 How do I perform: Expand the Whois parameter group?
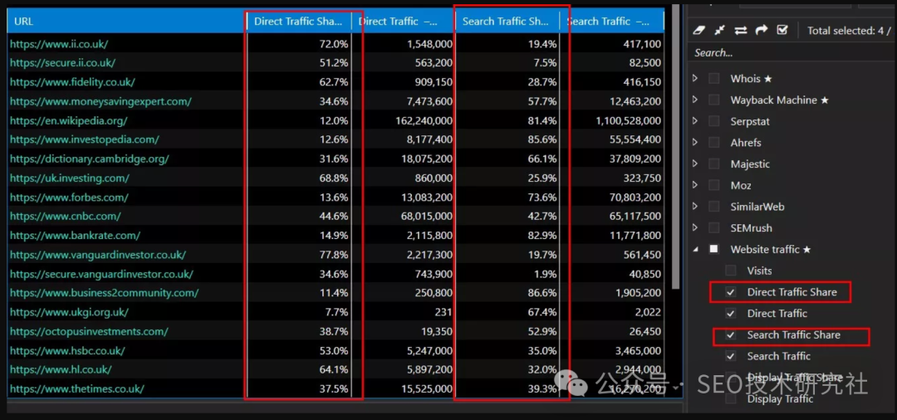click(x=695, y=79)
